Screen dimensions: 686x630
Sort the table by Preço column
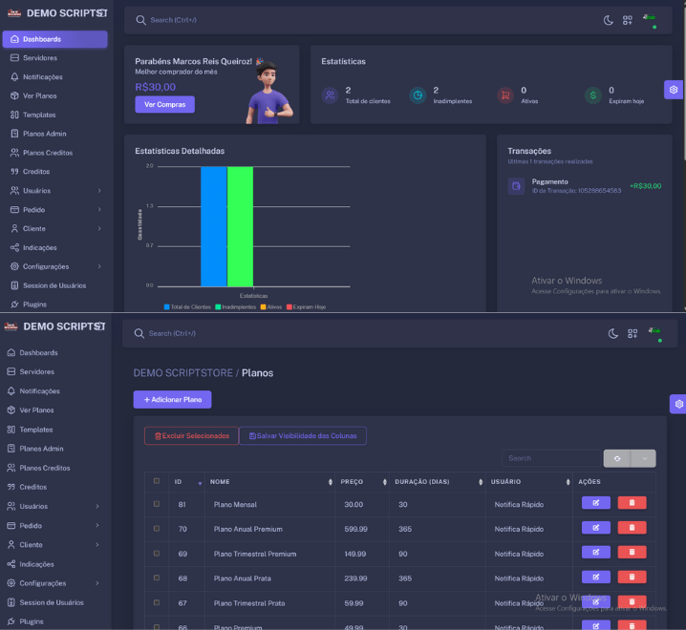click(x=361, y=481)
